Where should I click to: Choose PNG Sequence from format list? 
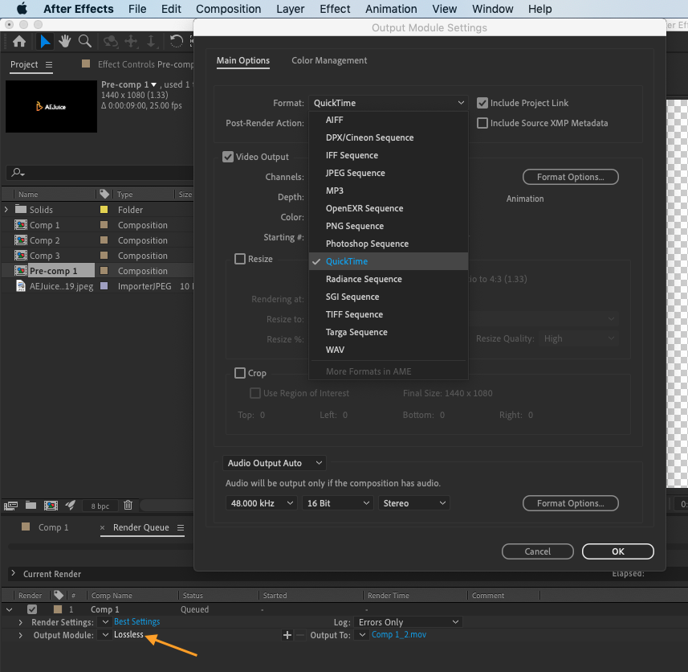pyautogui.click(x=354, y=226)
